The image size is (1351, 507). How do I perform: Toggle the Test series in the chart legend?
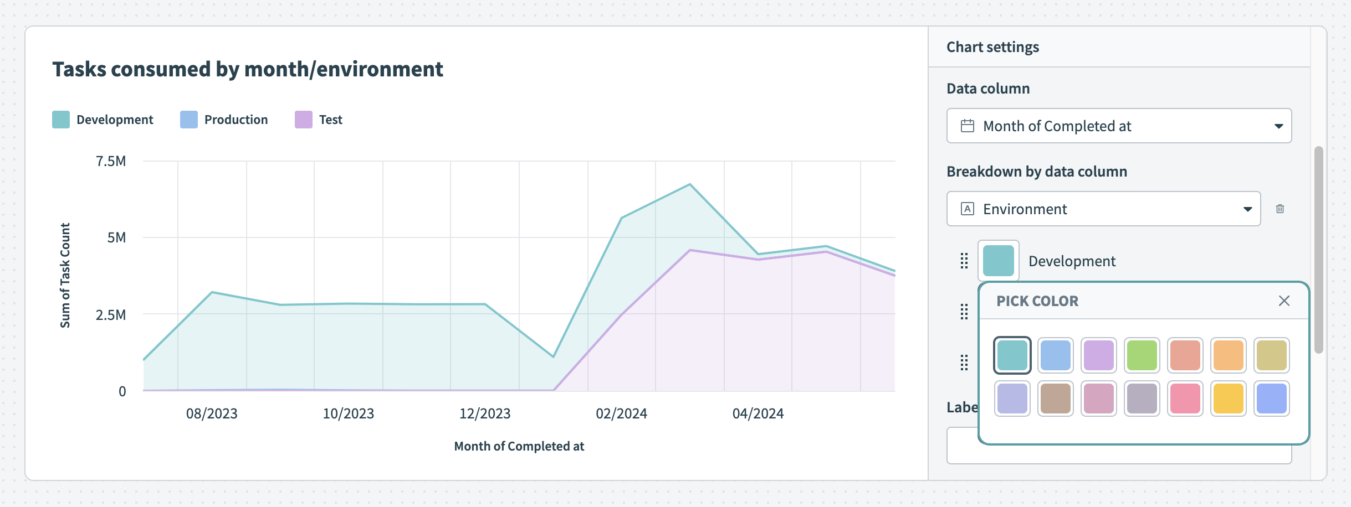(319, 119)
